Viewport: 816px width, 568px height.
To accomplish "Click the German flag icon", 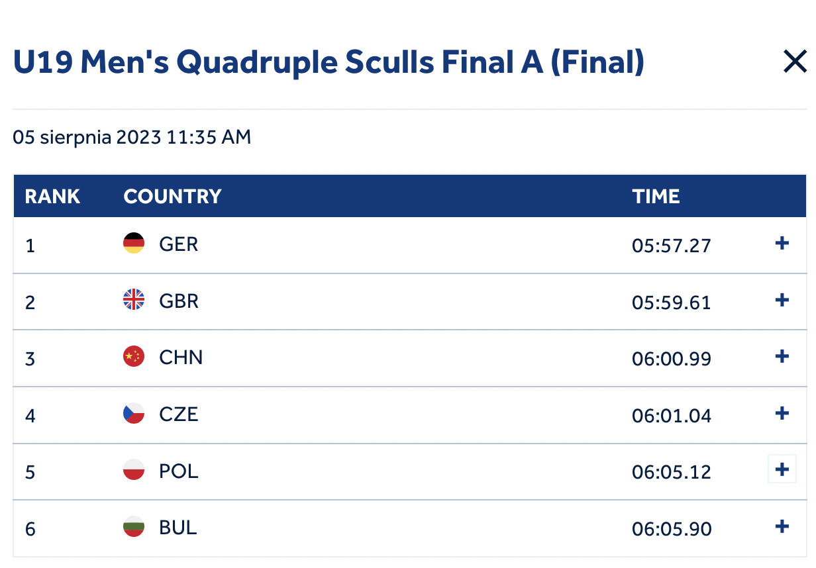I will click(x=134, y=244).
